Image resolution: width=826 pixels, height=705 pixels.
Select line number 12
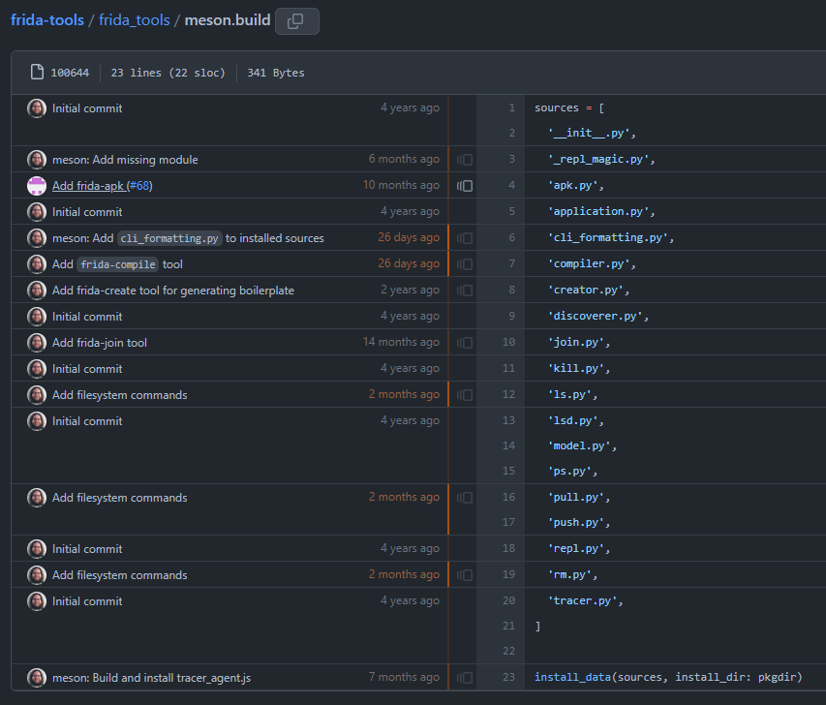(508, 394)
